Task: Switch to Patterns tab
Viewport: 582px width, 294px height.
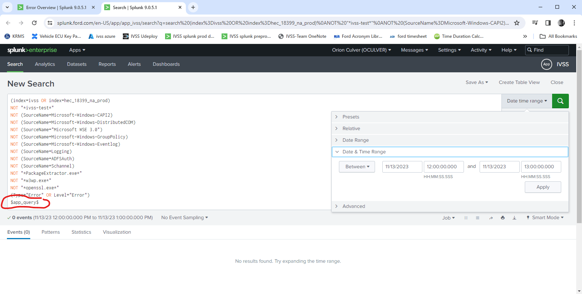Action: coord(51,232)
